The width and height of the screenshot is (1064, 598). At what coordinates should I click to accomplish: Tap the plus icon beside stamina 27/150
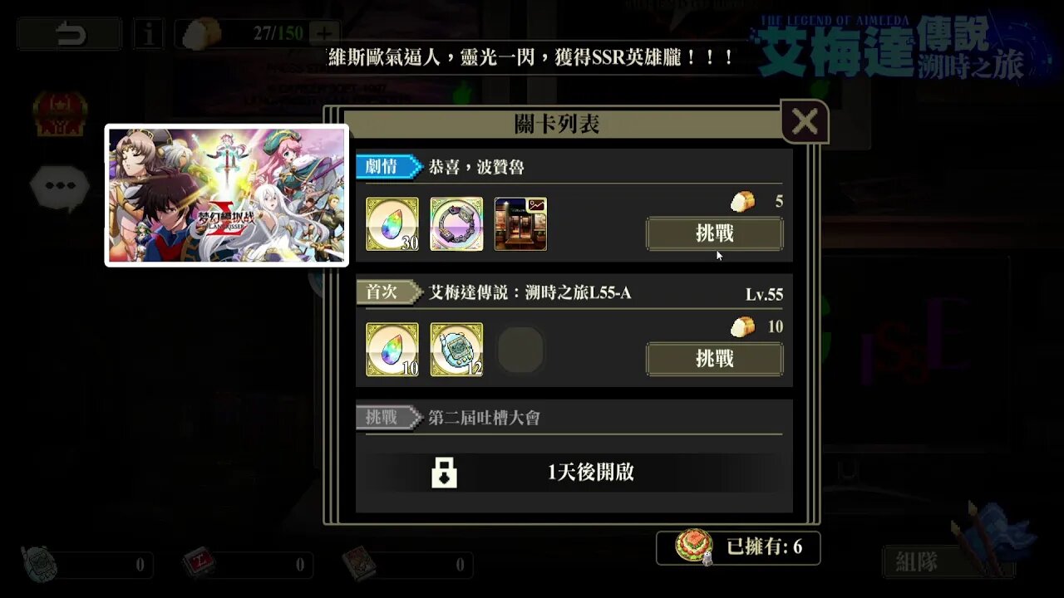click(324, 34)
